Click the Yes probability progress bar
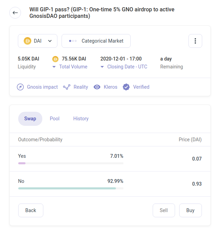Image resolution: width=217 pixels, height=231 pixels. pos(71,163)
